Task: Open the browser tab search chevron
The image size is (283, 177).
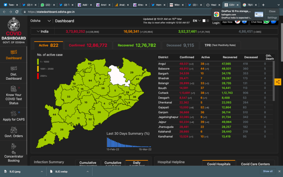Action: [279, 5]
